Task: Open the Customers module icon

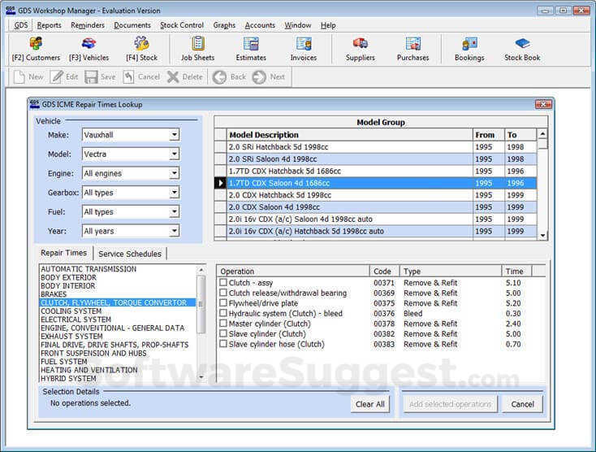Action: 36,48
